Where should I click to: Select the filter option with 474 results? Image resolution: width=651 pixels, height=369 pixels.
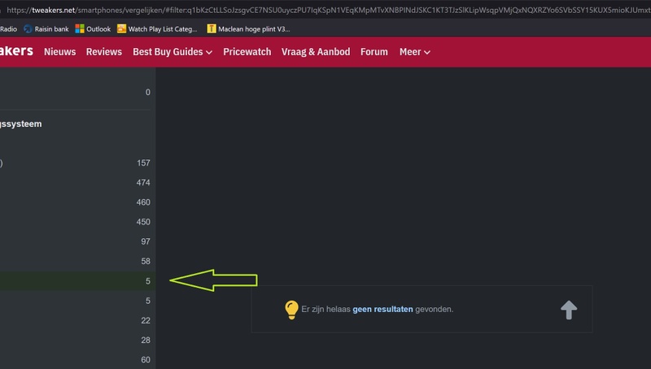pos(77,183)
